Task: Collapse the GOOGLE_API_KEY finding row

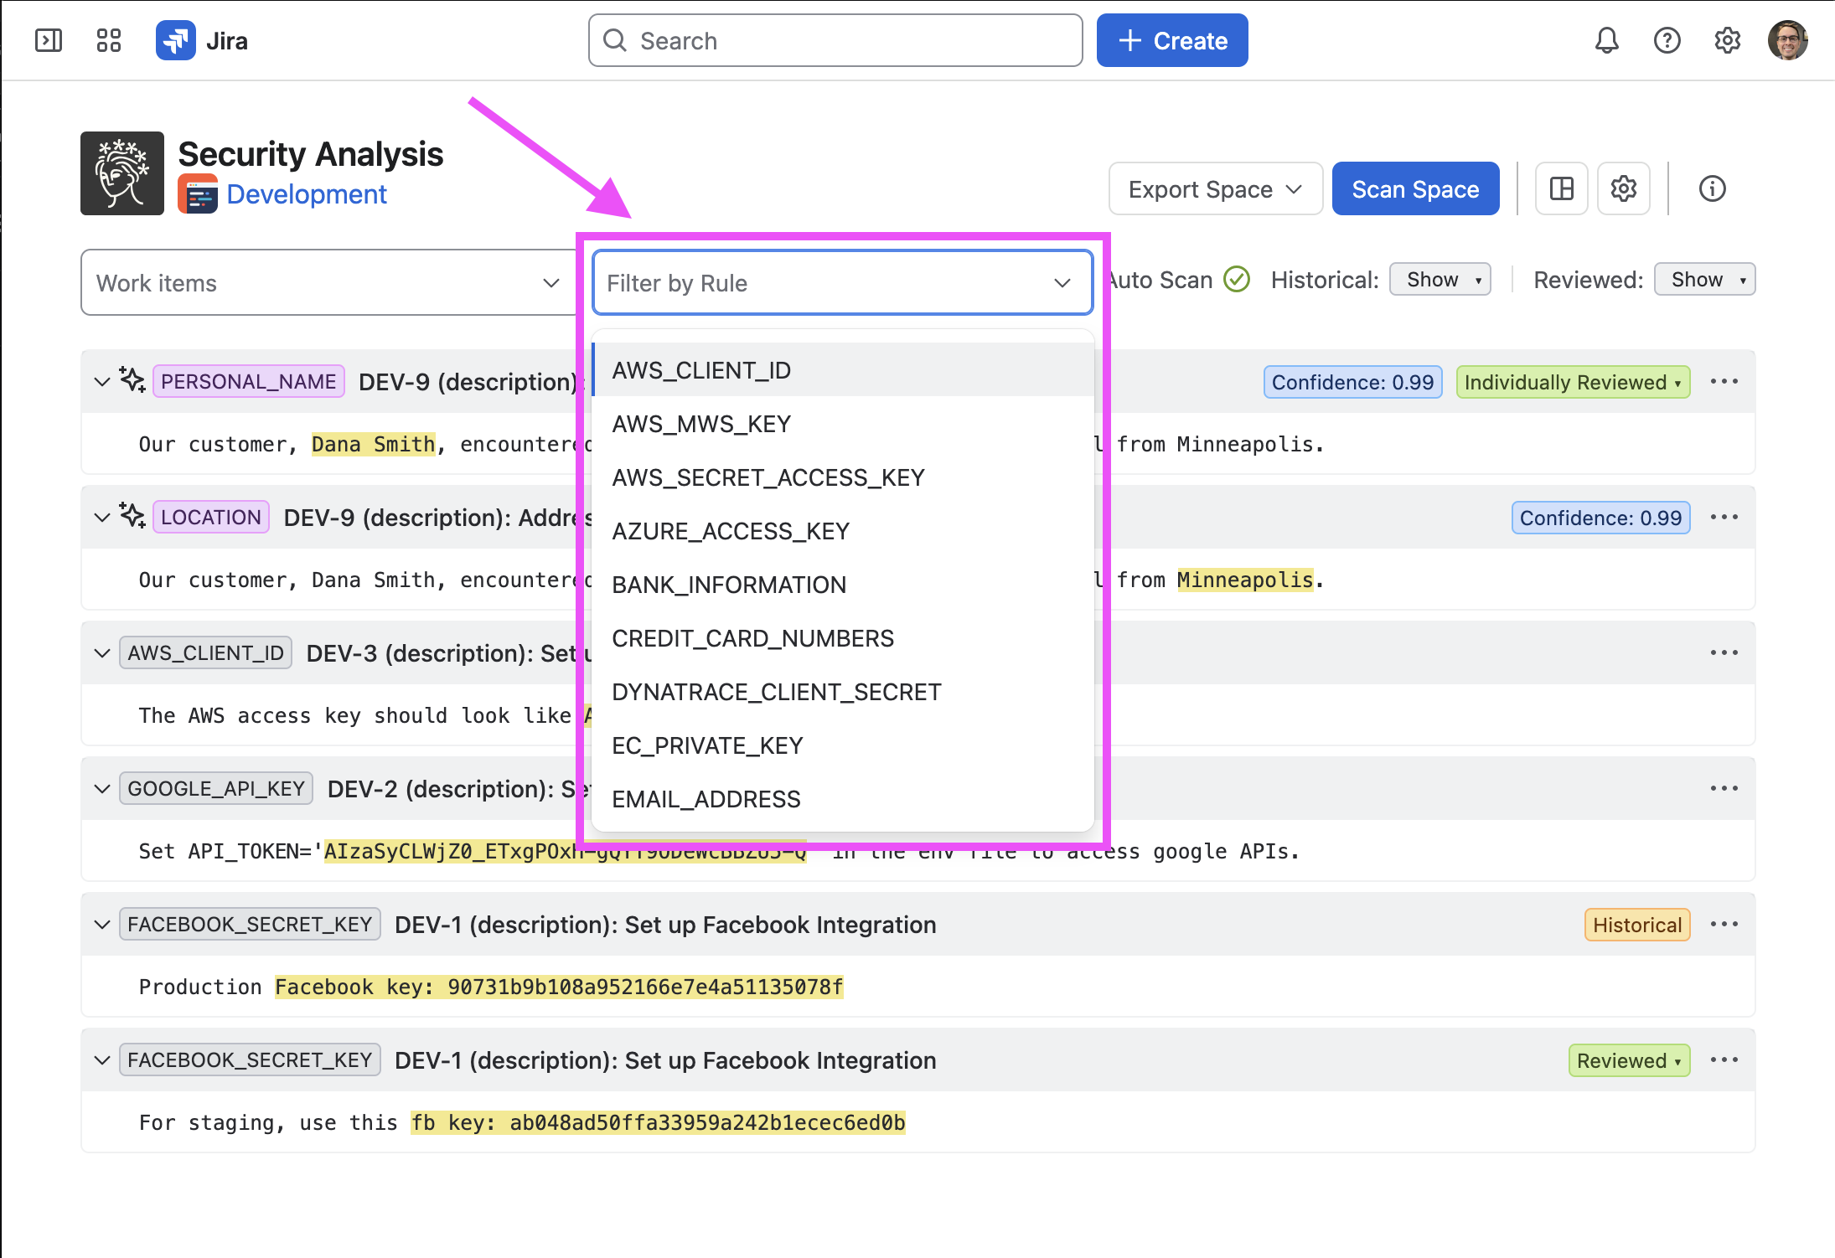Action: (x=102, y=789)
